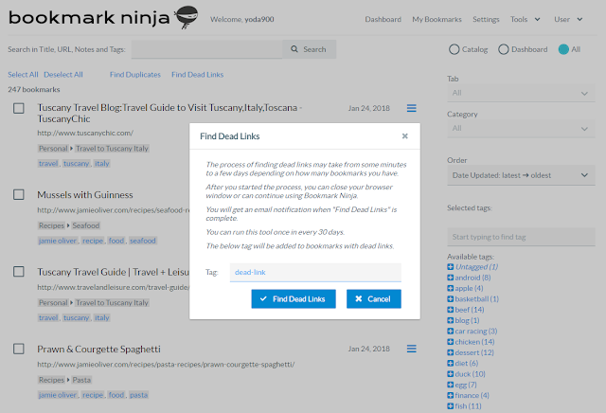Click Select All link
606x413 pixels.
[23, 75]
